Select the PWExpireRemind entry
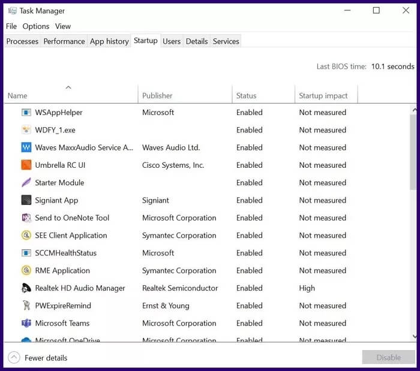The height and width of the screenshot is (371, 420). 63,306
